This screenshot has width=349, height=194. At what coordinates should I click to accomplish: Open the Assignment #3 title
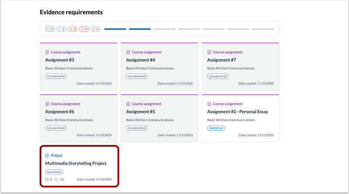click(x=60, y=60)
